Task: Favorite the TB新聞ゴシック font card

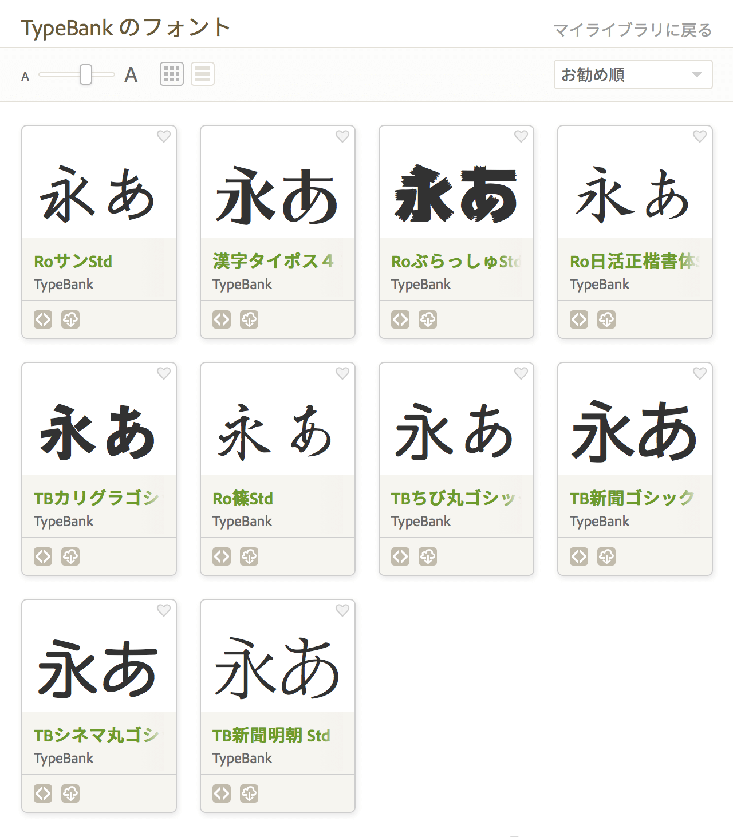Action: (x=700, y=373)
